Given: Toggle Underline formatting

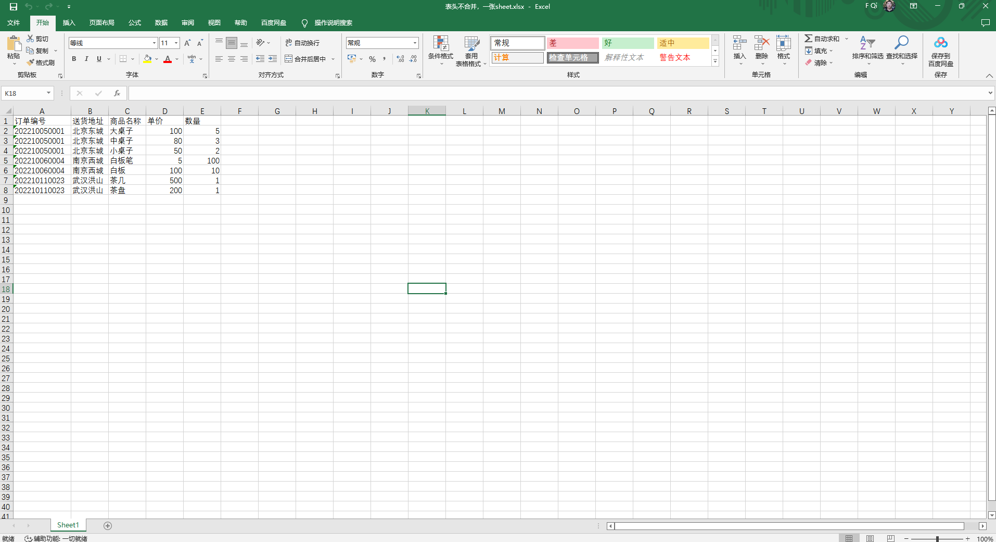Looking at the screenshot, I should point(99,59).
